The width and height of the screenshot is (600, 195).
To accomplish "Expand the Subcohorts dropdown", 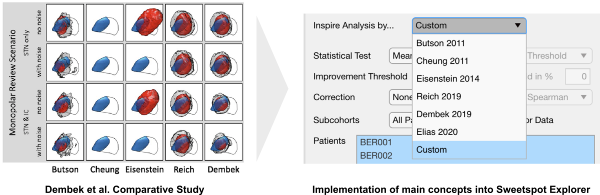I will tap(400, 120).
